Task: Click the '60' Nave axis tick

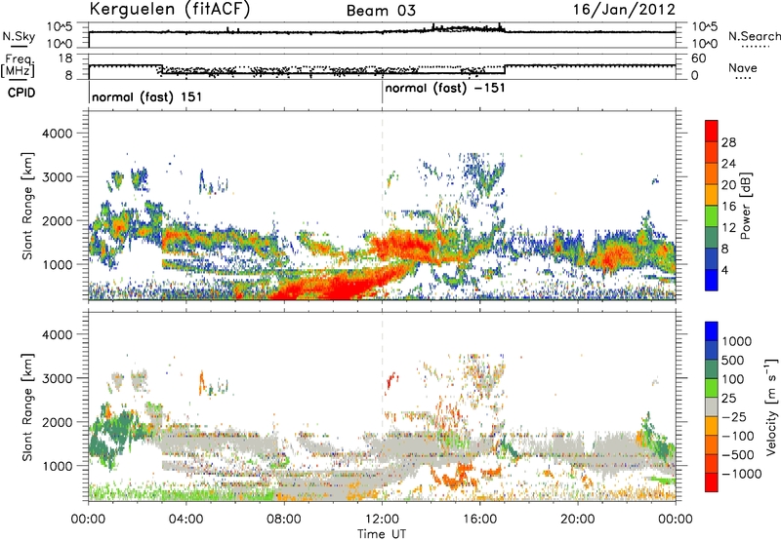Action: [698, 58]
